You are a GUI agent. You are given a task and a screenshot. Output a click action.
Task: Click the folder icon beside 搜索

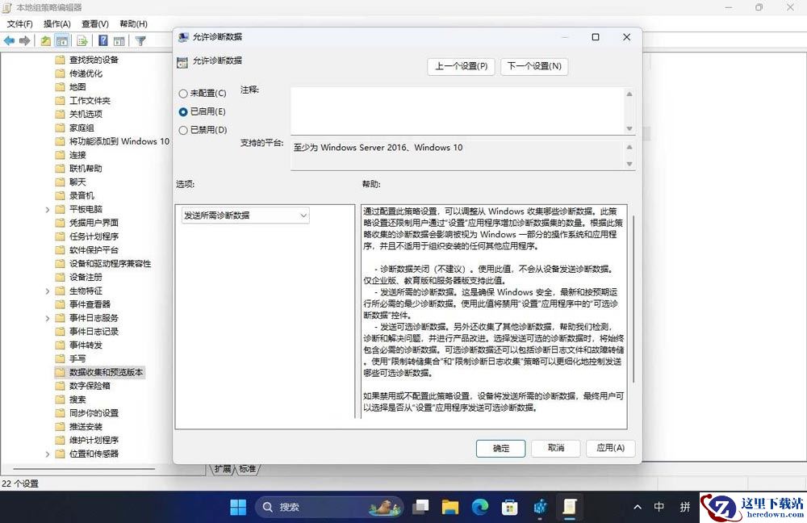60,400
